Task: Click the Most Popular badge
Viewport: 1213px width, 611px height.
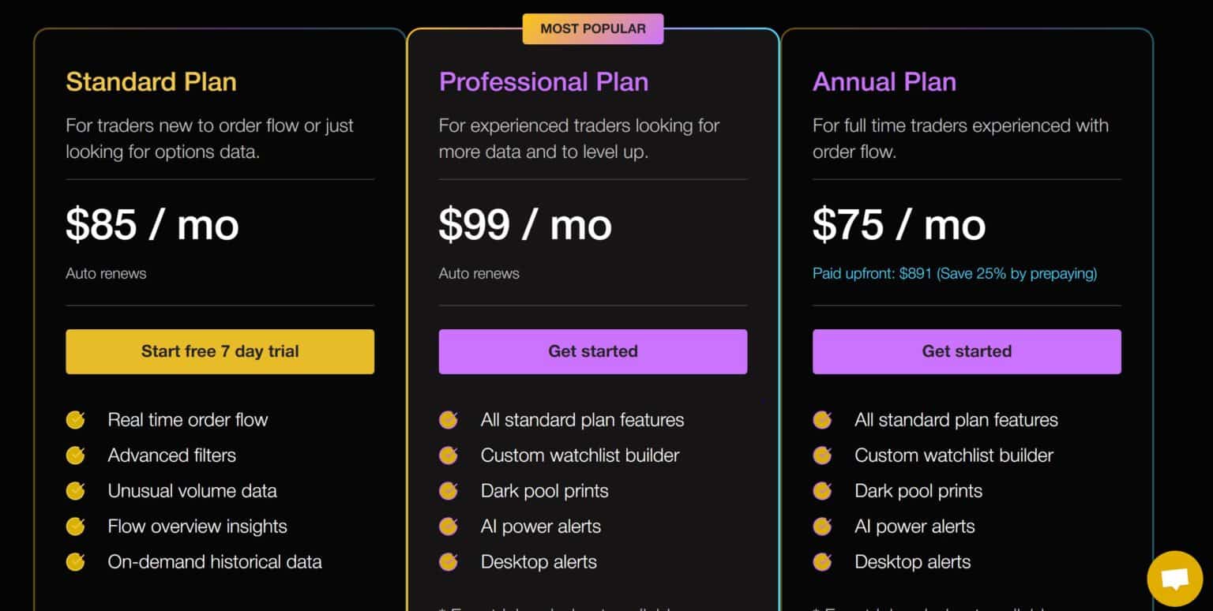Action: [x=593, y=28]
